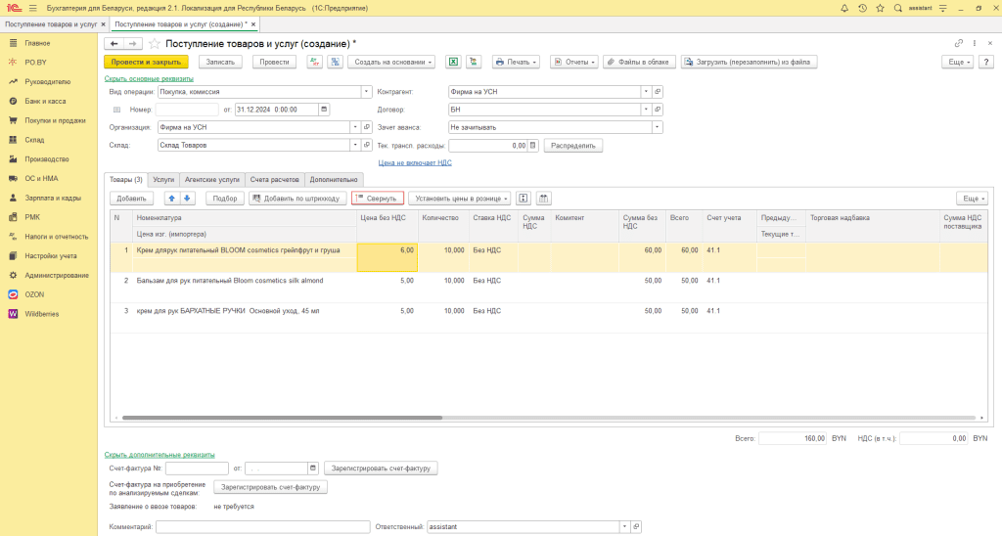Click the last toolbar icon before table Еще
Image resolution: width=1002 pixels, height=536 pixels.
coord(543,199)
